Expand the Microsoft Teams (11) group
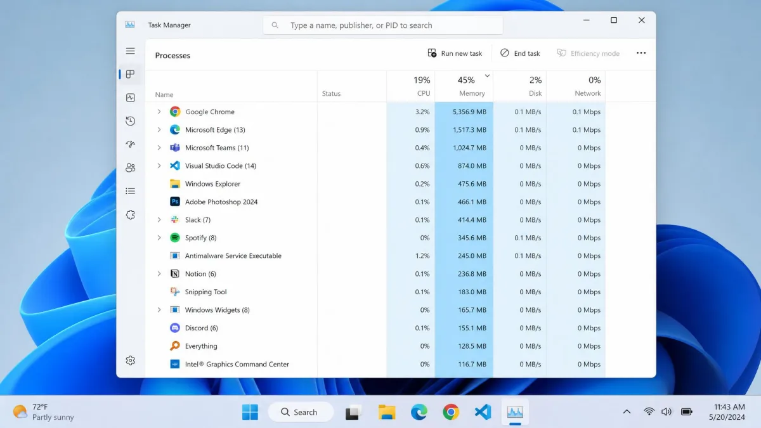The height and width of the screenshot is (428, 761). (159, 148)
